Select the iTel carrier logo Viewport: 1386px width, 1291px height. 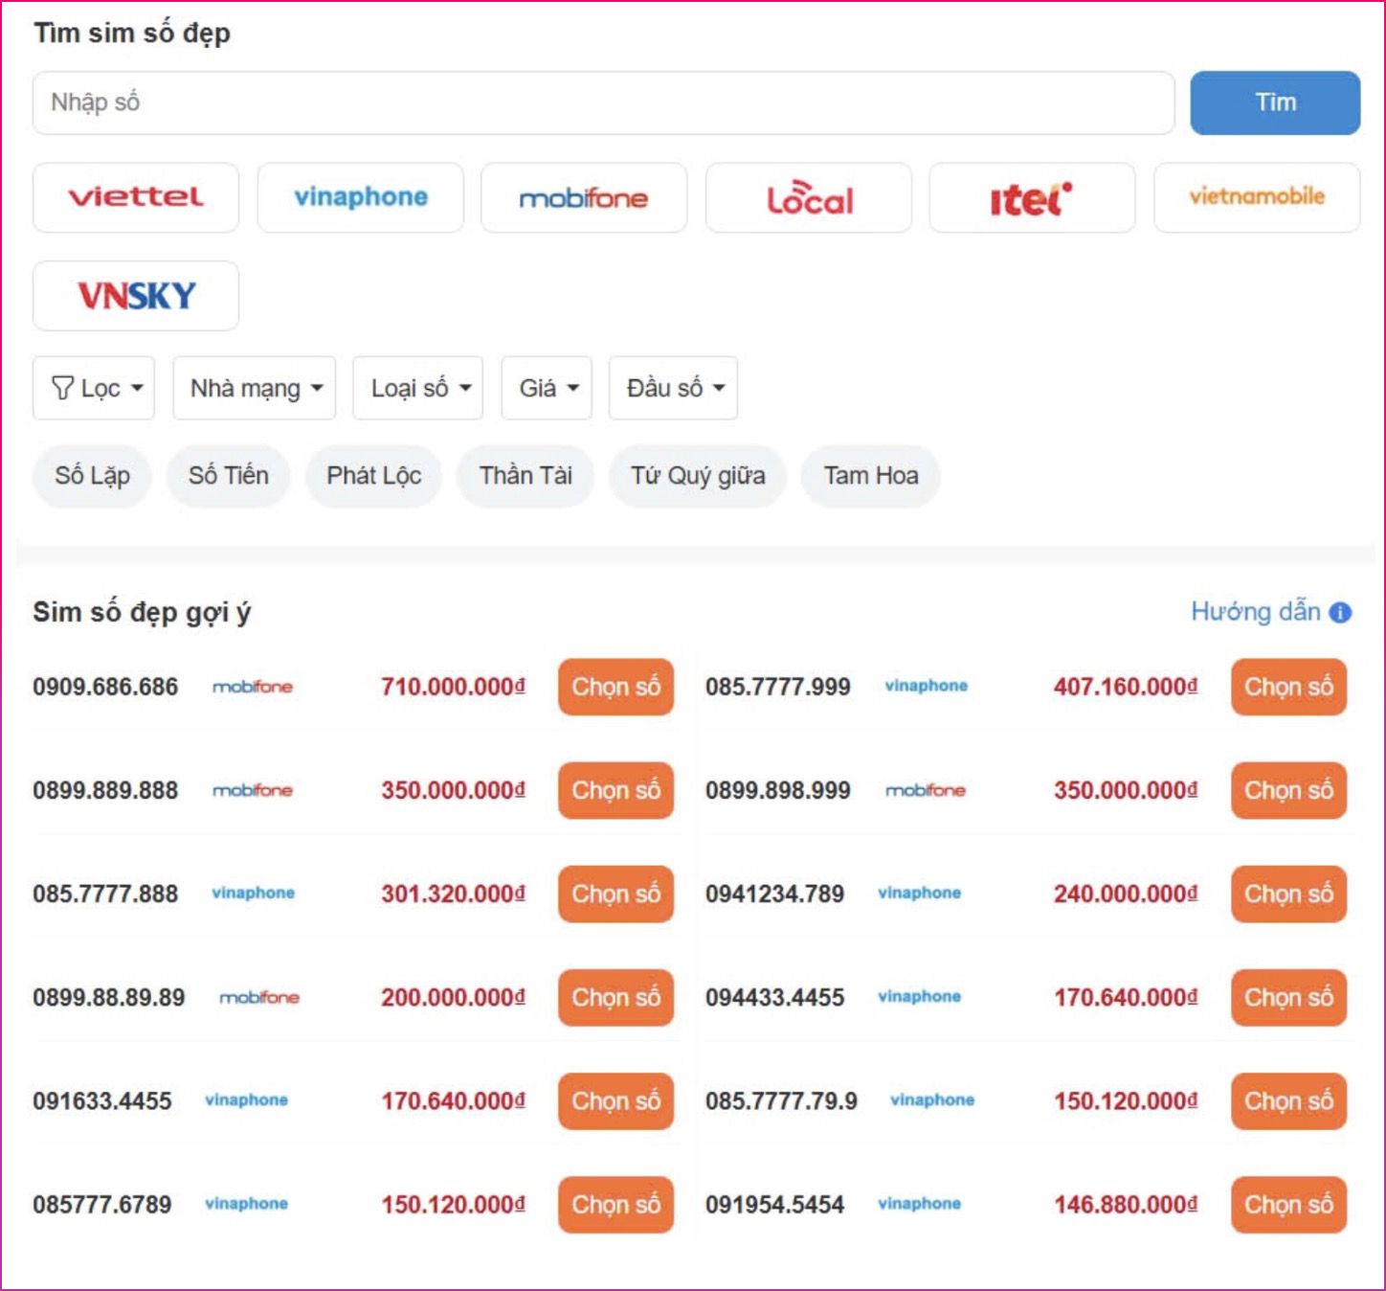click(x=1032, y=197)
